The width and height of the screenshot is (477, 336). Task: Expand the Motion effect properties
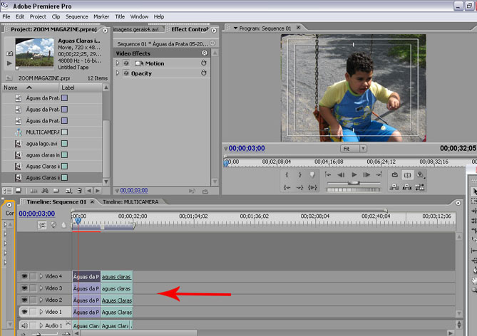pyautogui.click(x=118, y=63)
